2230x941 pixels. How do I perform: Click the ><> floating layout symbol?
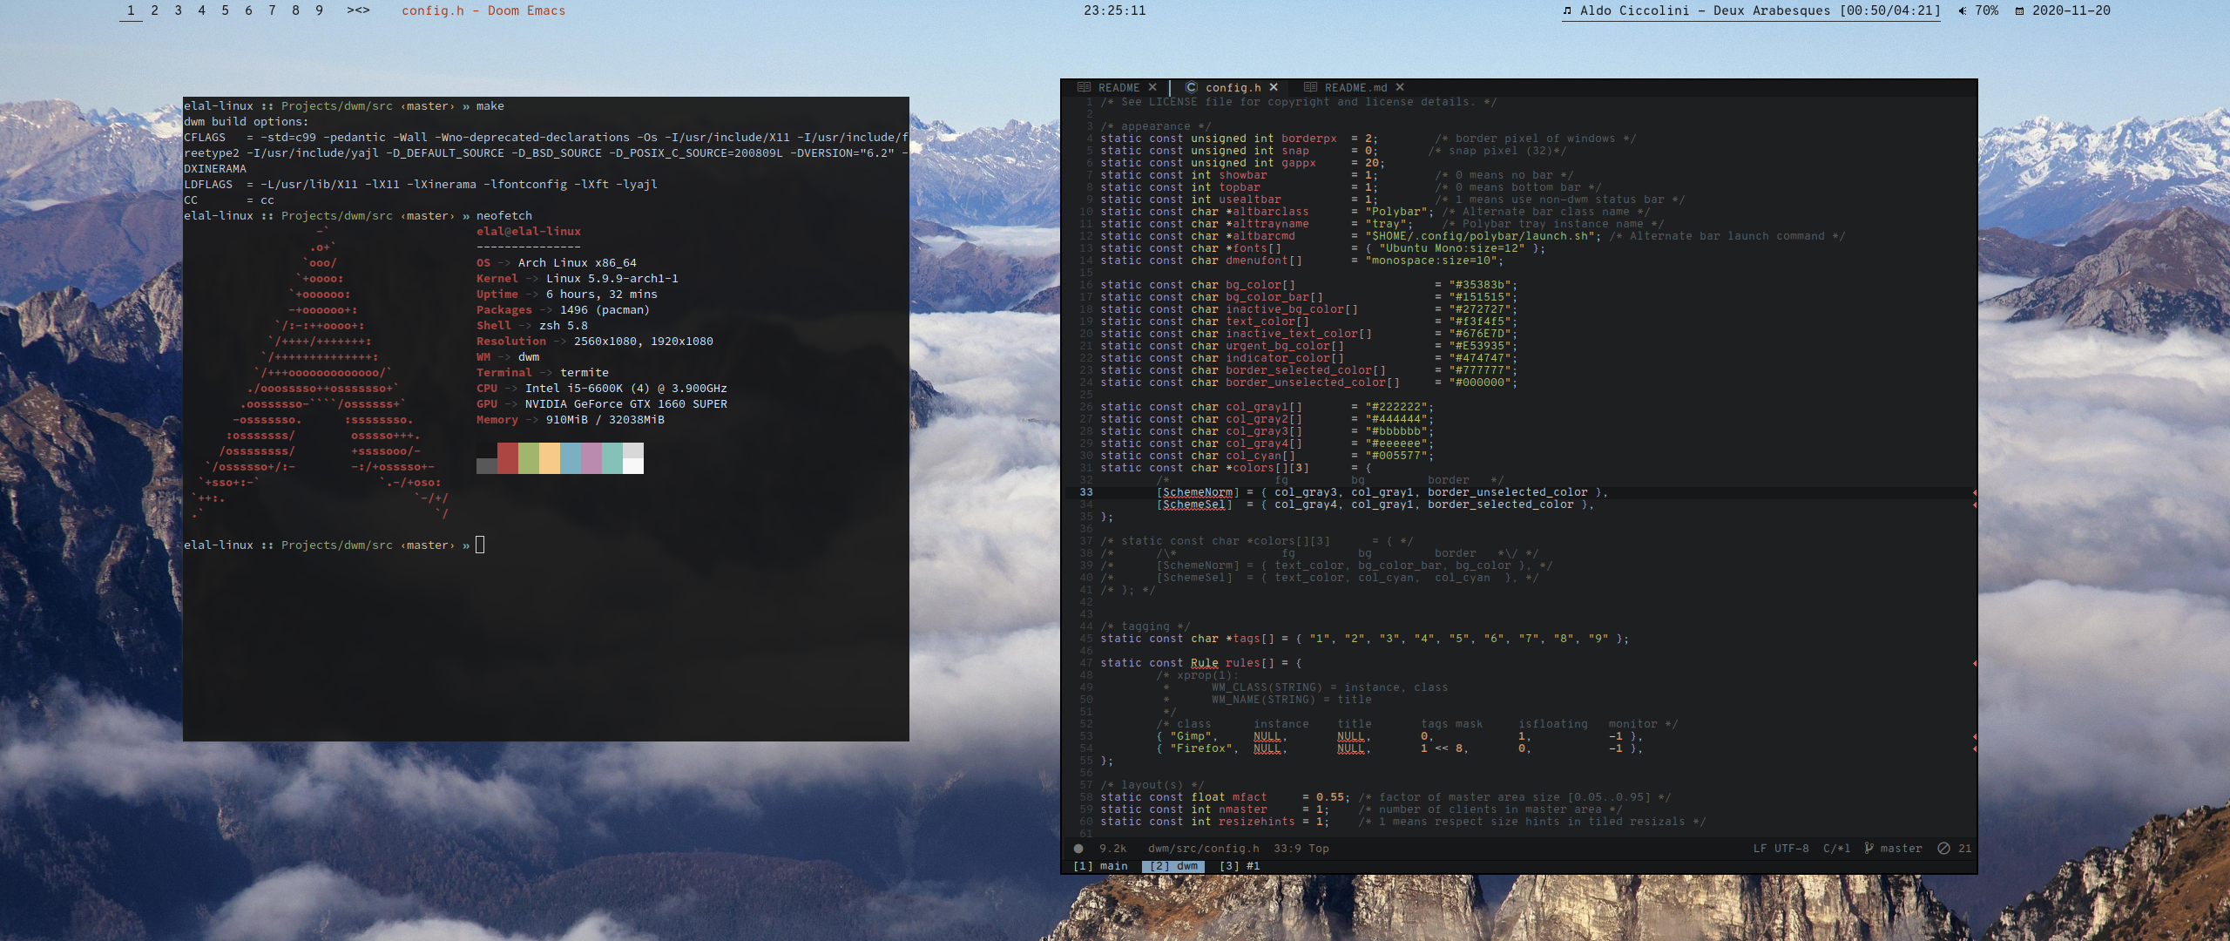point(358,10)
